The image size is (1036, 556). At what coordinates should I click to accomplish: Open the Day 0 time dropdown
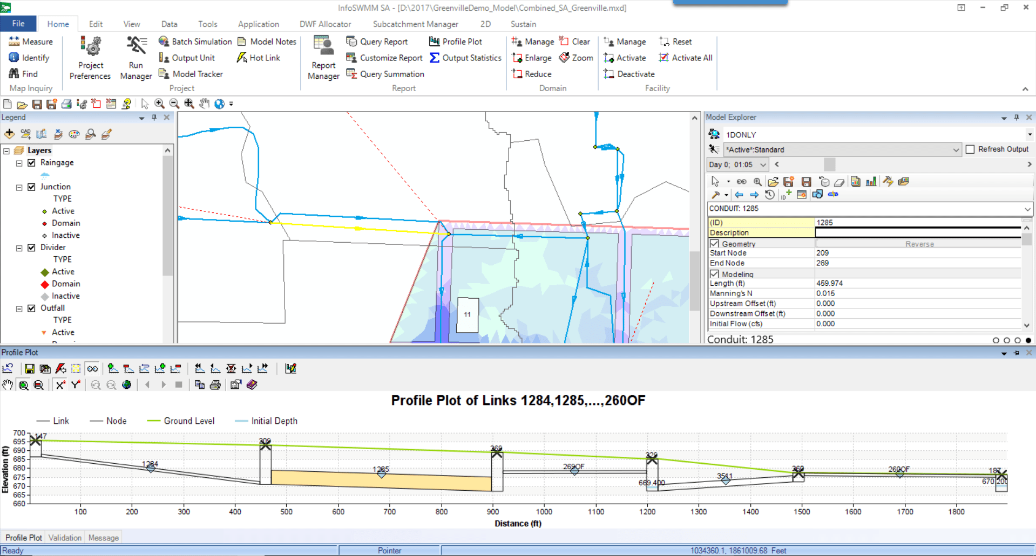[763, 164]
